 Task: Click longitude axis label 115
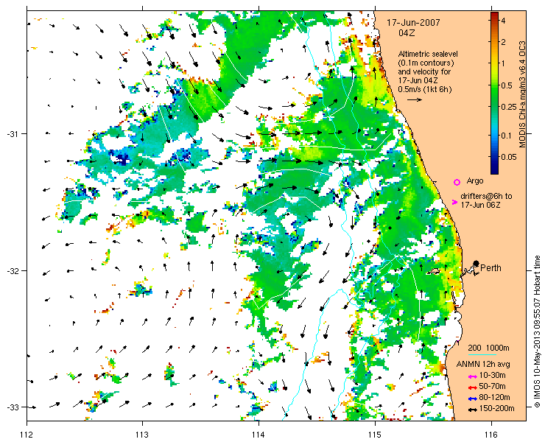click(x=375, y=435)
